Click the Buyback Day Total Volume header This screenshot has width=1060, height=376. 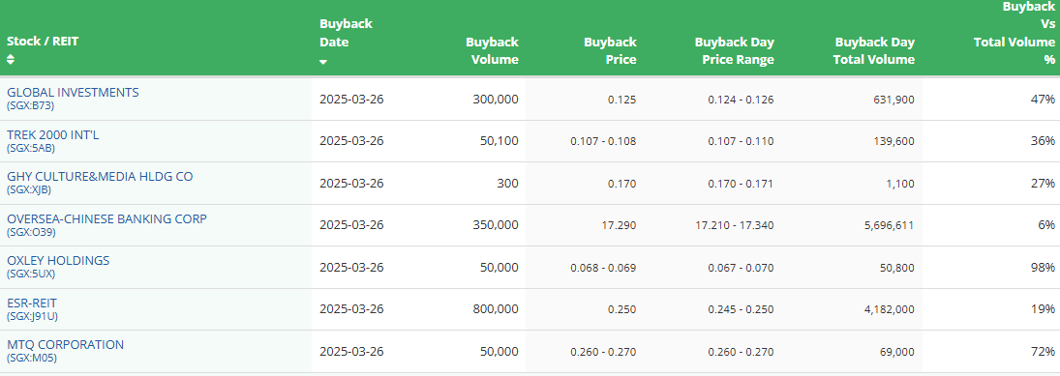coord(875,50)
